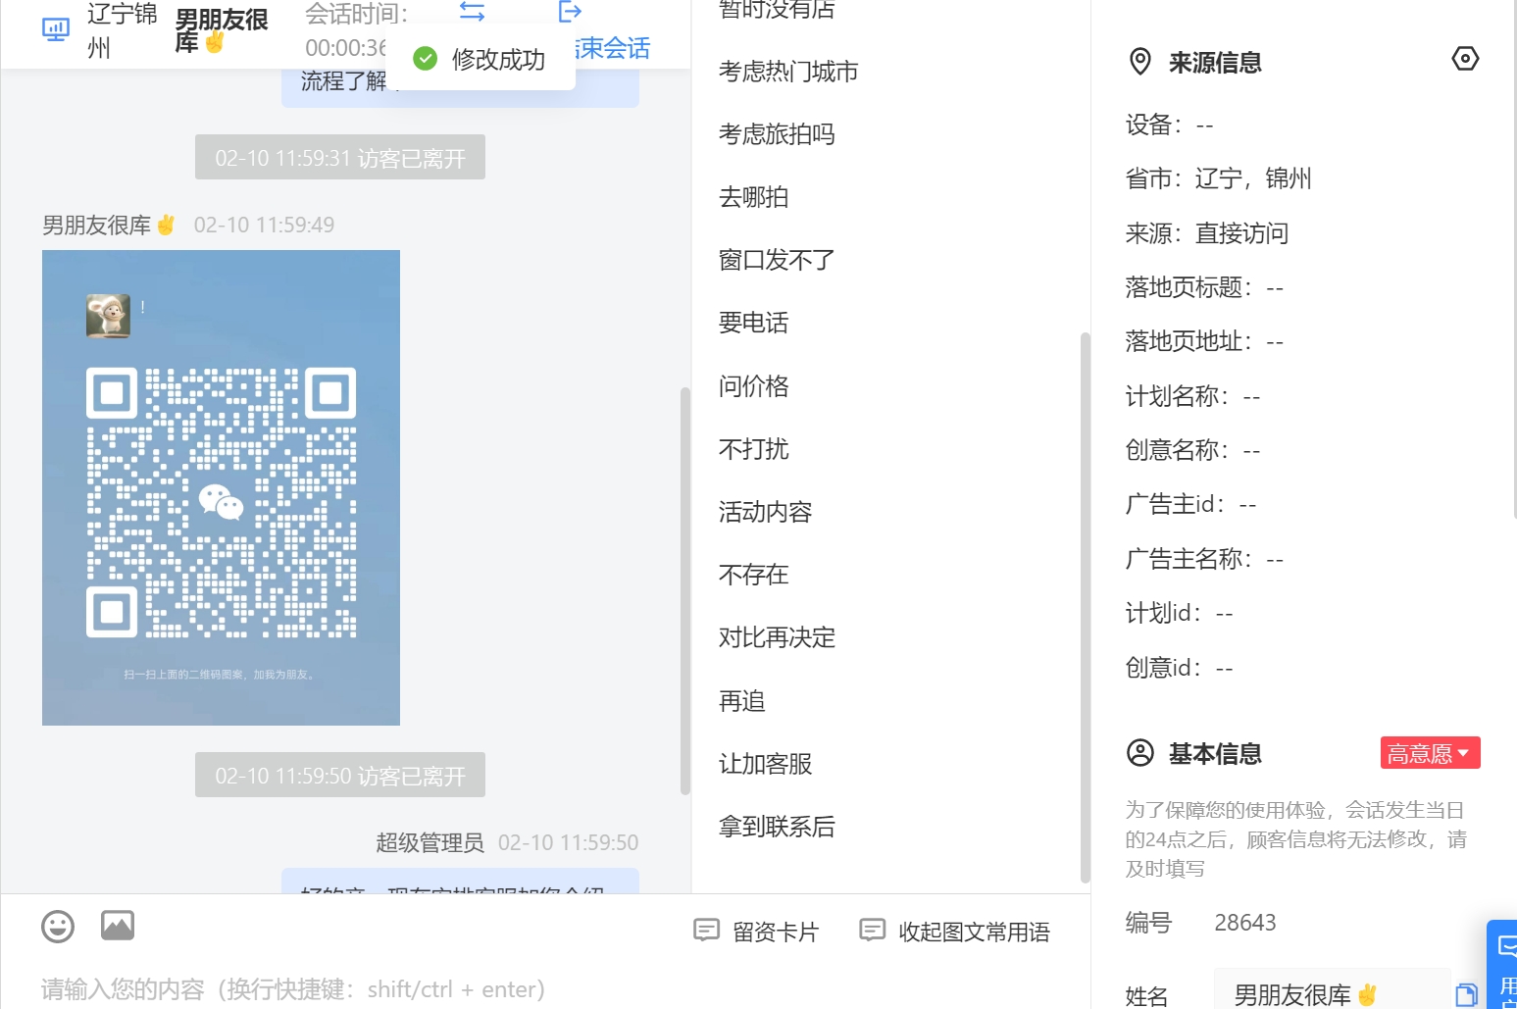Select quick phrase 窗口发不了

777,260
